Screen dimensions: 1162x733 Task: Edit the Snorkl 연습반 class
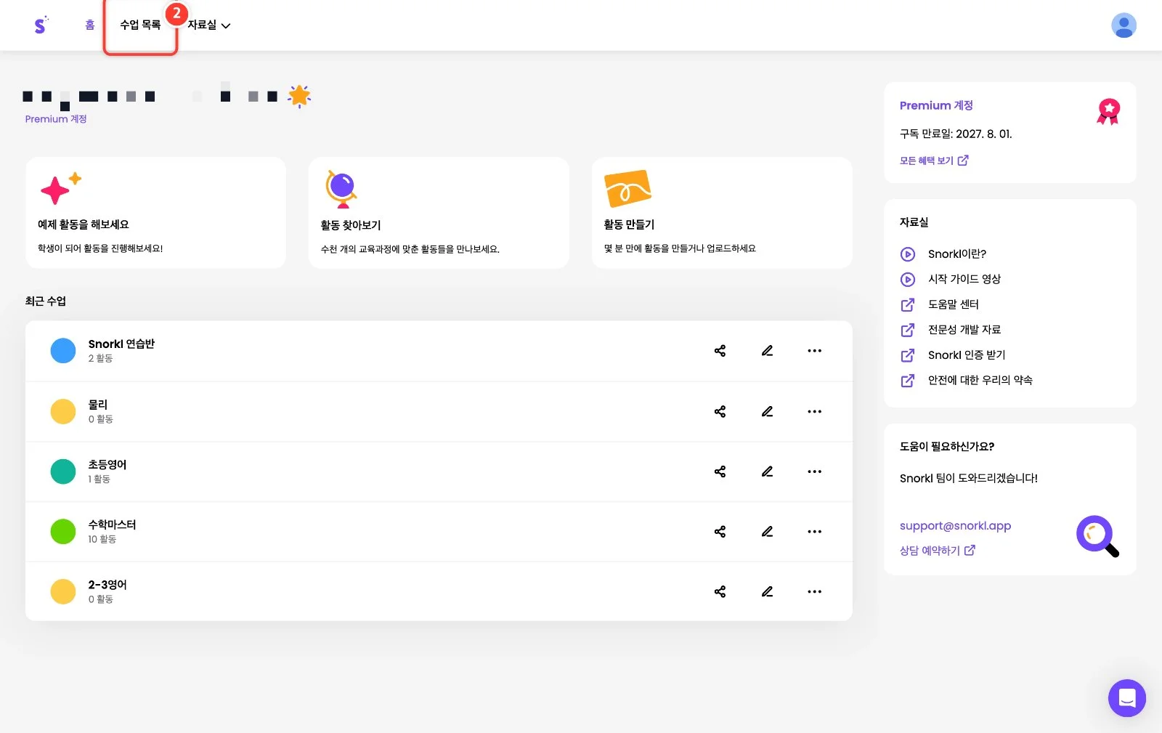tap(767, 351)
